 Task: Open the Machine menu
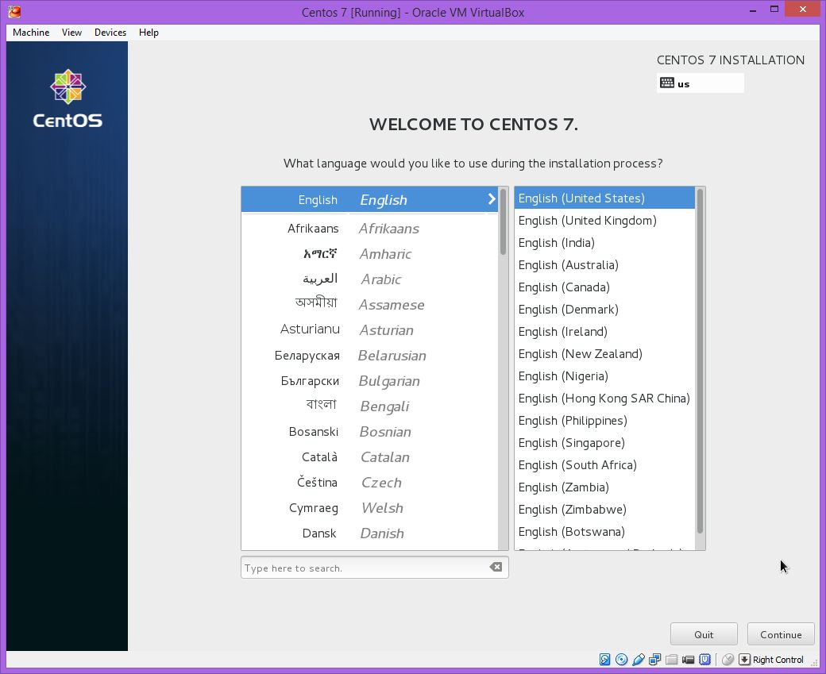[x=31, y=32]
